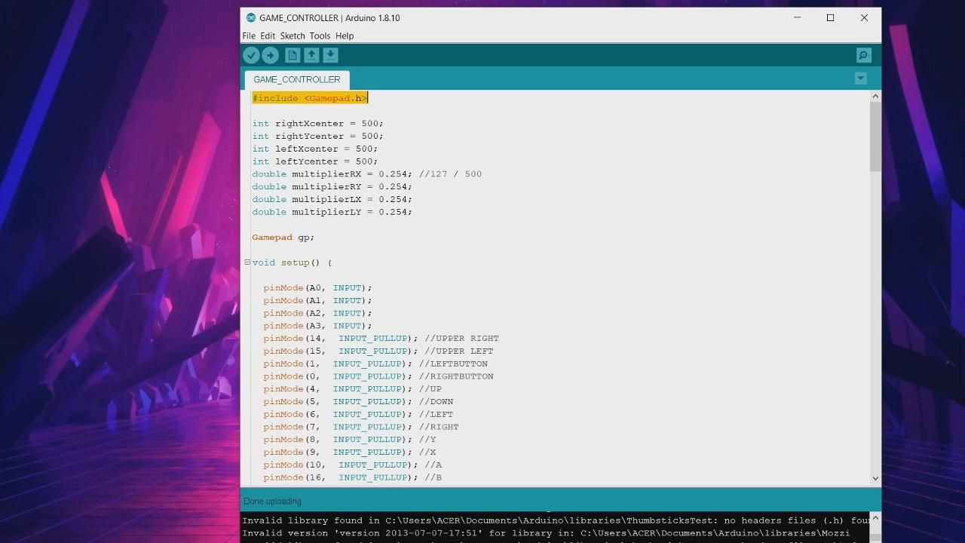This screenshot has height=543, width=965.
Task: Open the Sketch menu
Action: [293, 35]
